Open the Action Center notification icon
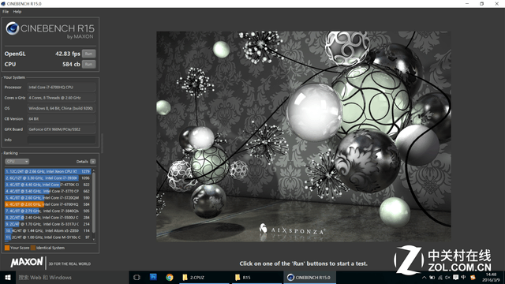This screenshot has height=284, width=505. coord(455,277)
